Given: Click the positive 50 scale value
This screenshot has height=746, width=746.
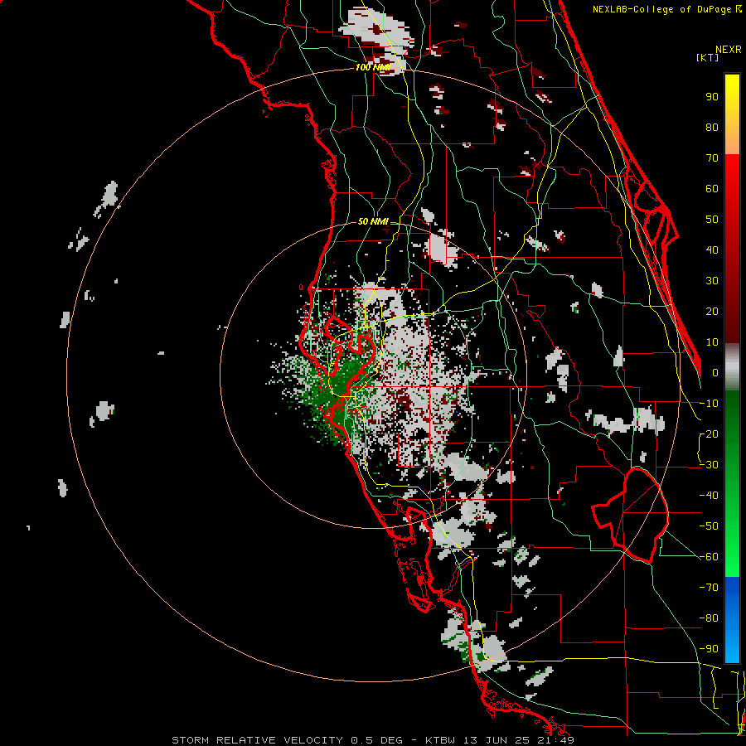Looking at the screenshot, I should coord(712,220).
